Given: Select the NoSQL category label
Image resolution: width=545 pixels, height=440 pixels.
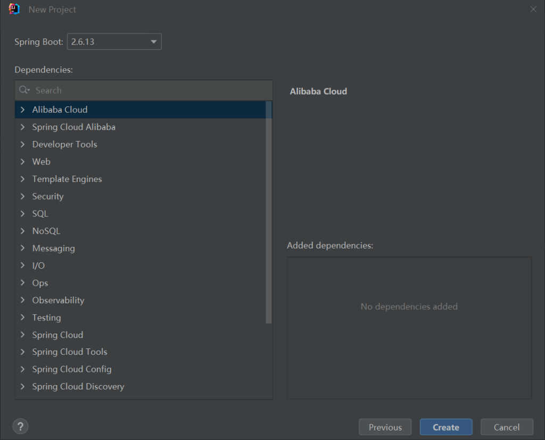Looking at the screenshot, I should pyautogui.click(x=46, y=231).
